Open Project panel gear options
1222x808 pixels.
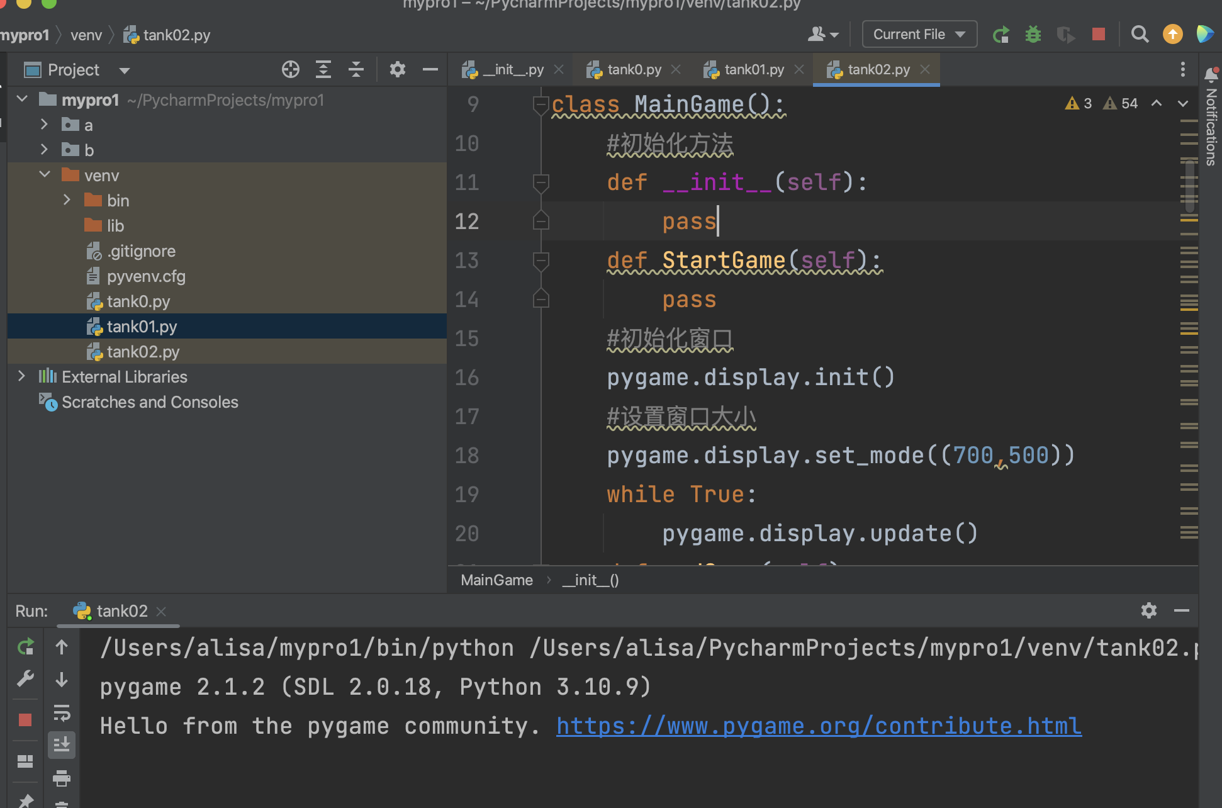click(397, 69)
